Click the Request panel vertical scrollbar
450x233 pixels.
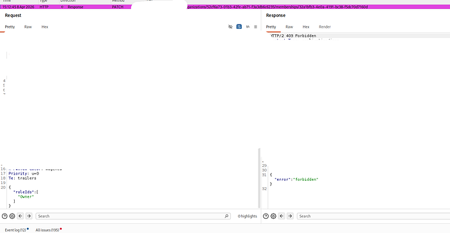click(x=259, y=178)
